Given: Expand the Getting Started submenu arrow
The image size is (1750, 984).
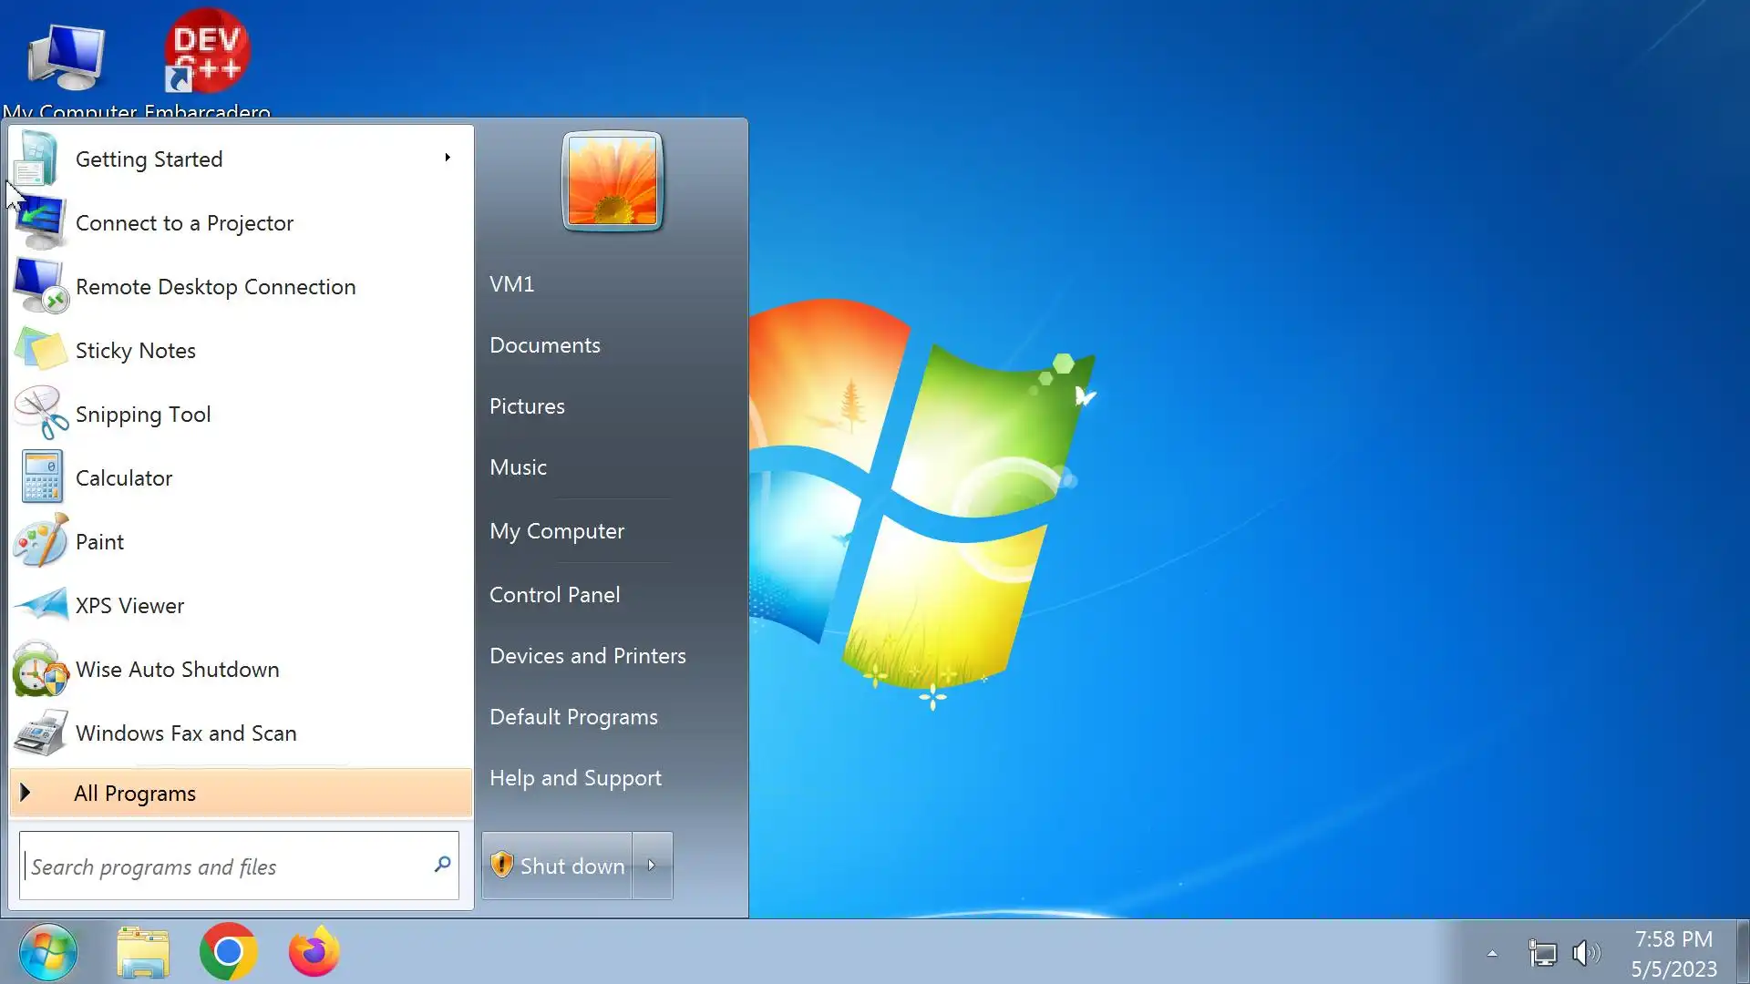Looking at the screenshot, I should [x=448, y=158].
